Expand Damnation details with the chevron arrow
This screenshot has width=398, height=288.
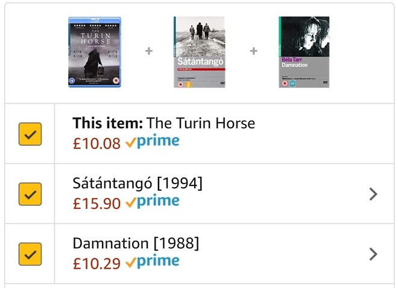point(373,254)
